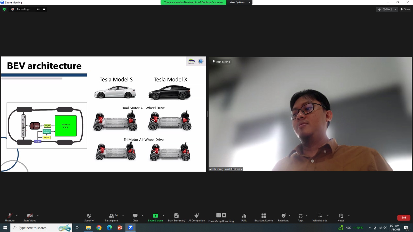Expand Whiteboards options arrow
413x232 pixels.
[328, 216]
